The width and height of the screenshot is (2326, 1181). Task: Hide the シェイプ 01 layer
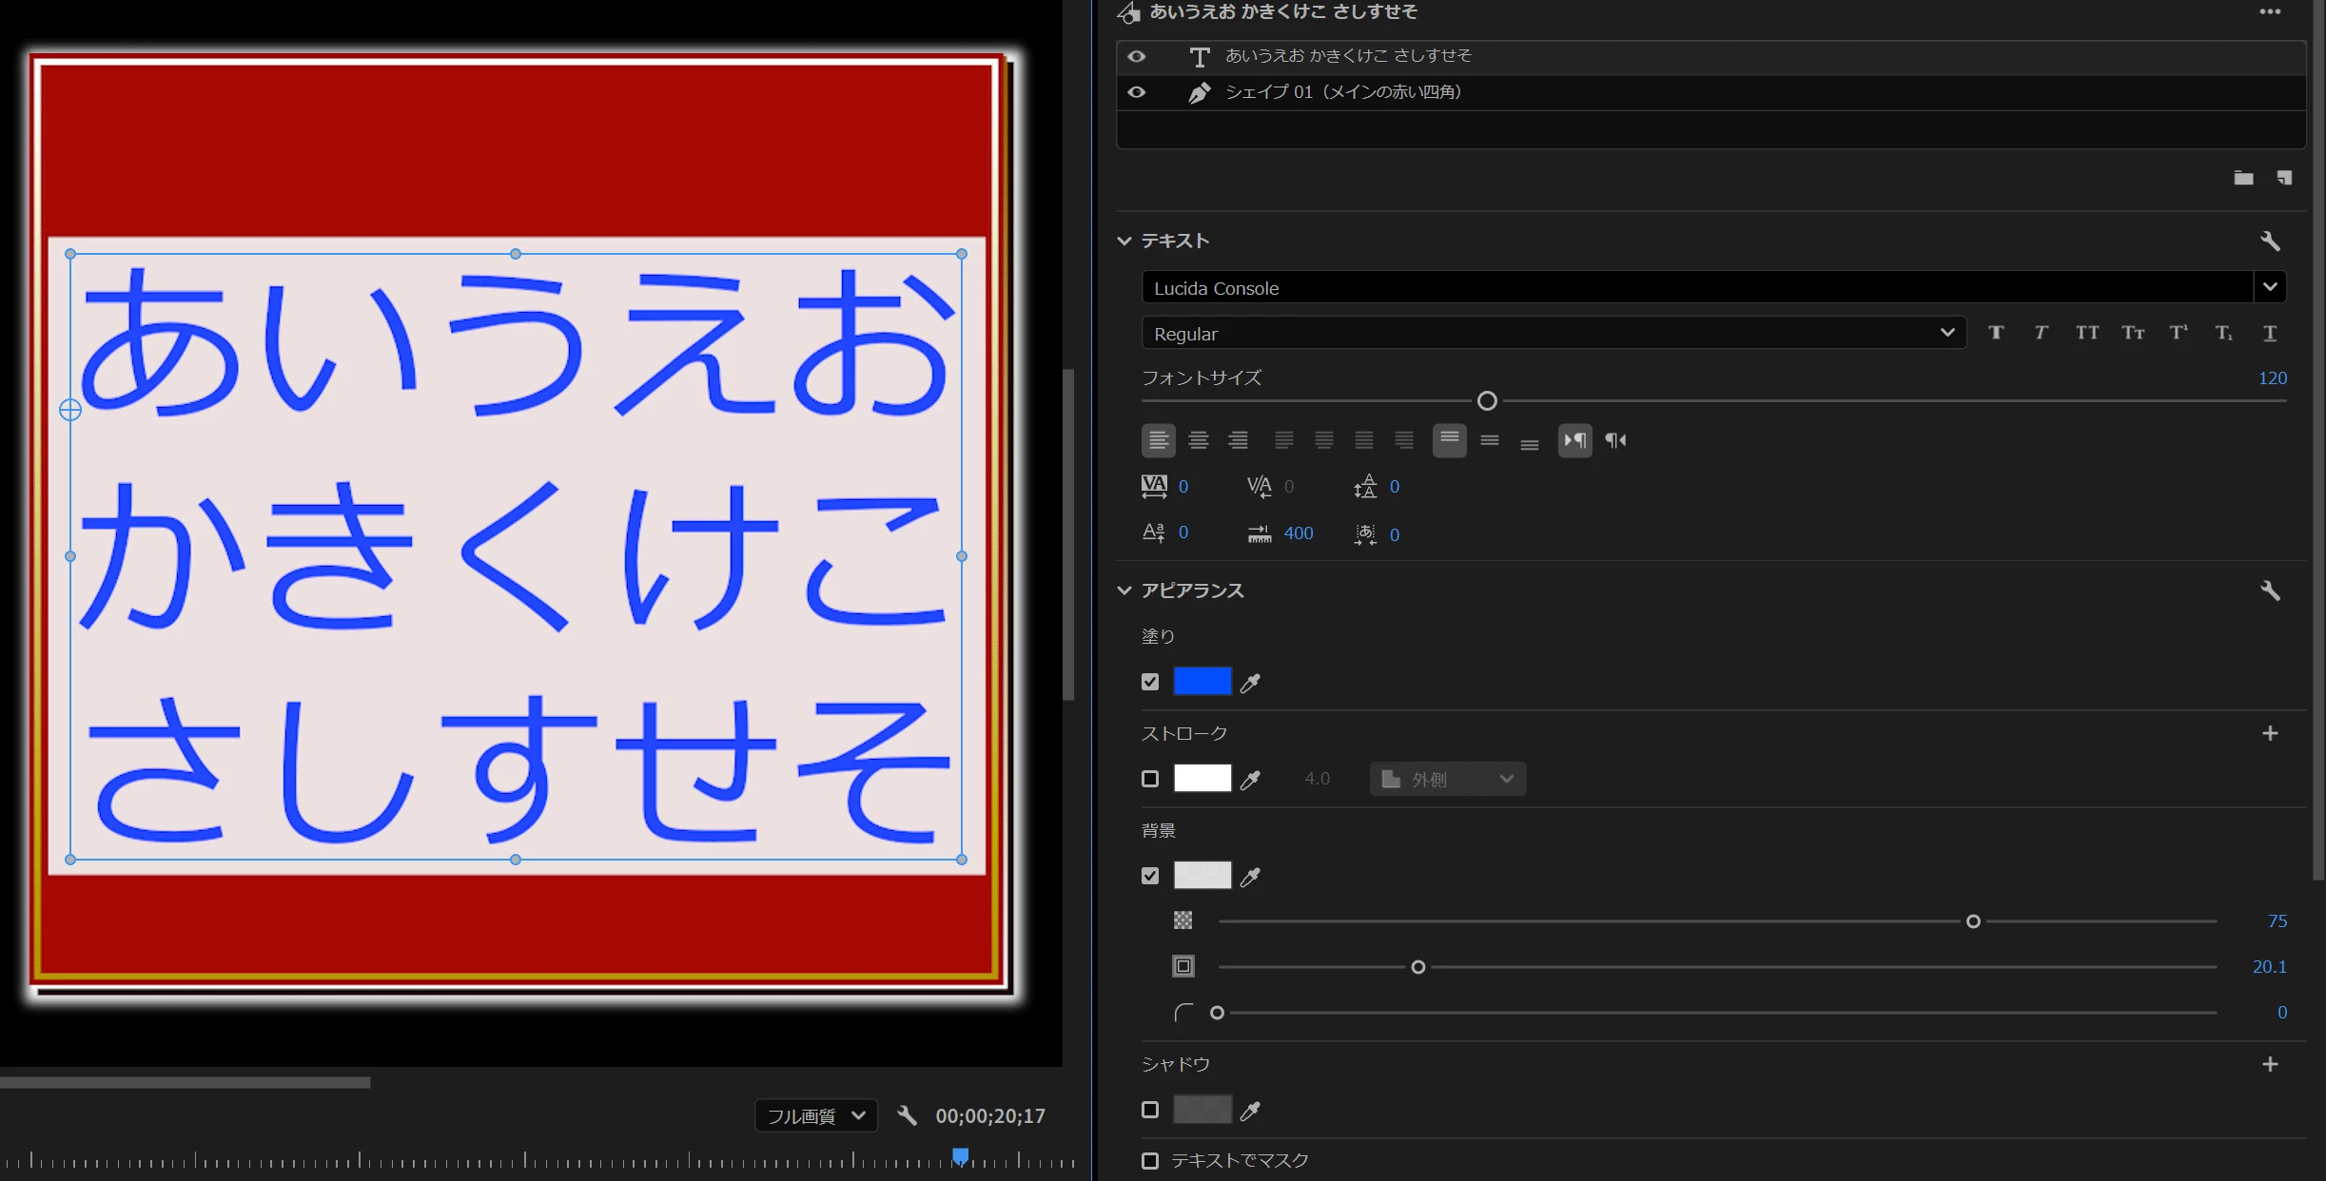(1137, 92)
